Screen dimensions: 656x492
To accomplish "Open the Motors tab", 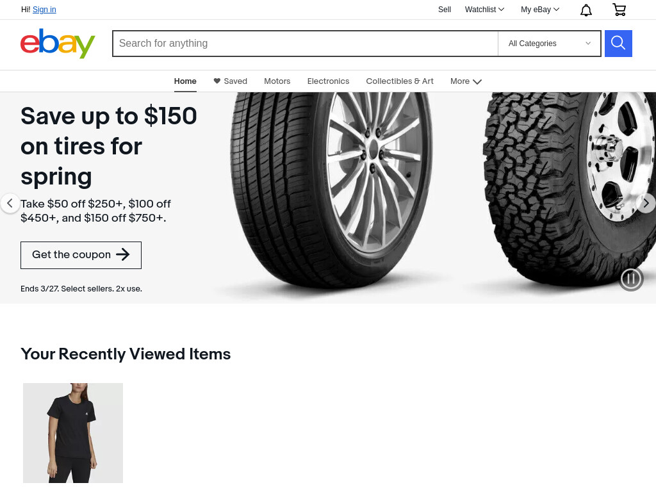I will pos(277,81).
